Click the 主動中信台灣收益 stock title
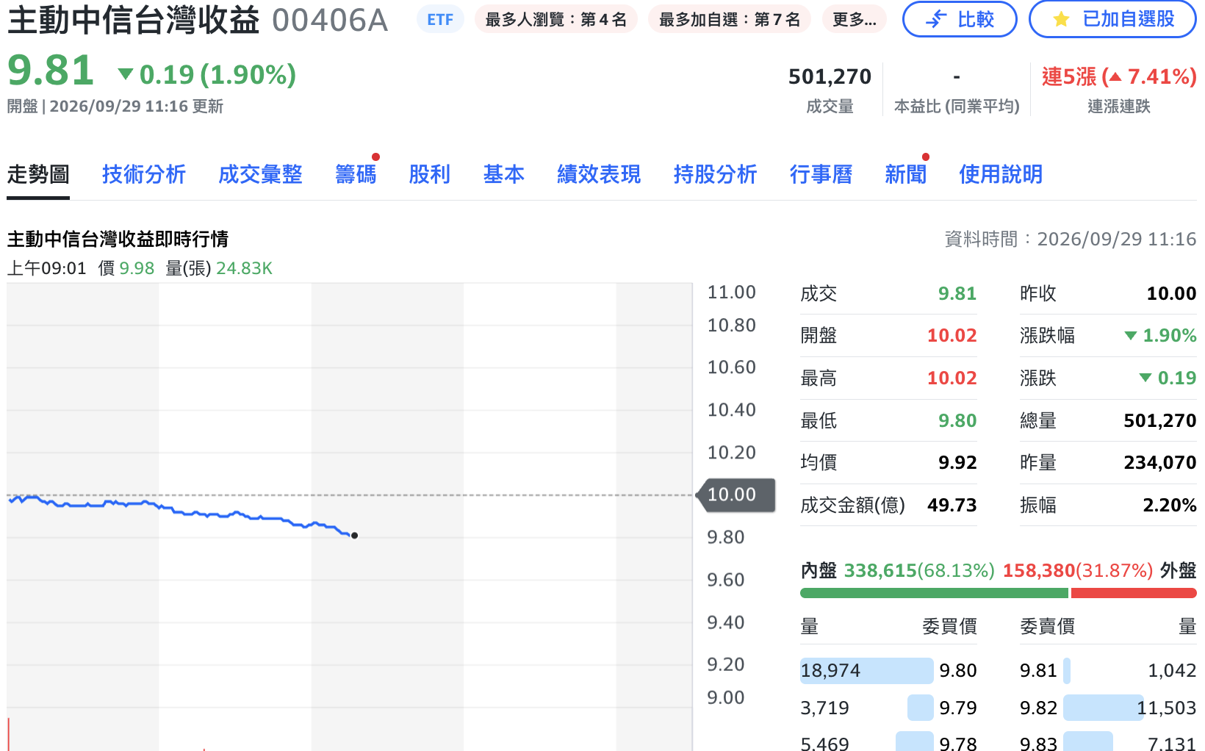Image resolution: width=1205 pixels, height=751 pixels. [x=133, y=20]
